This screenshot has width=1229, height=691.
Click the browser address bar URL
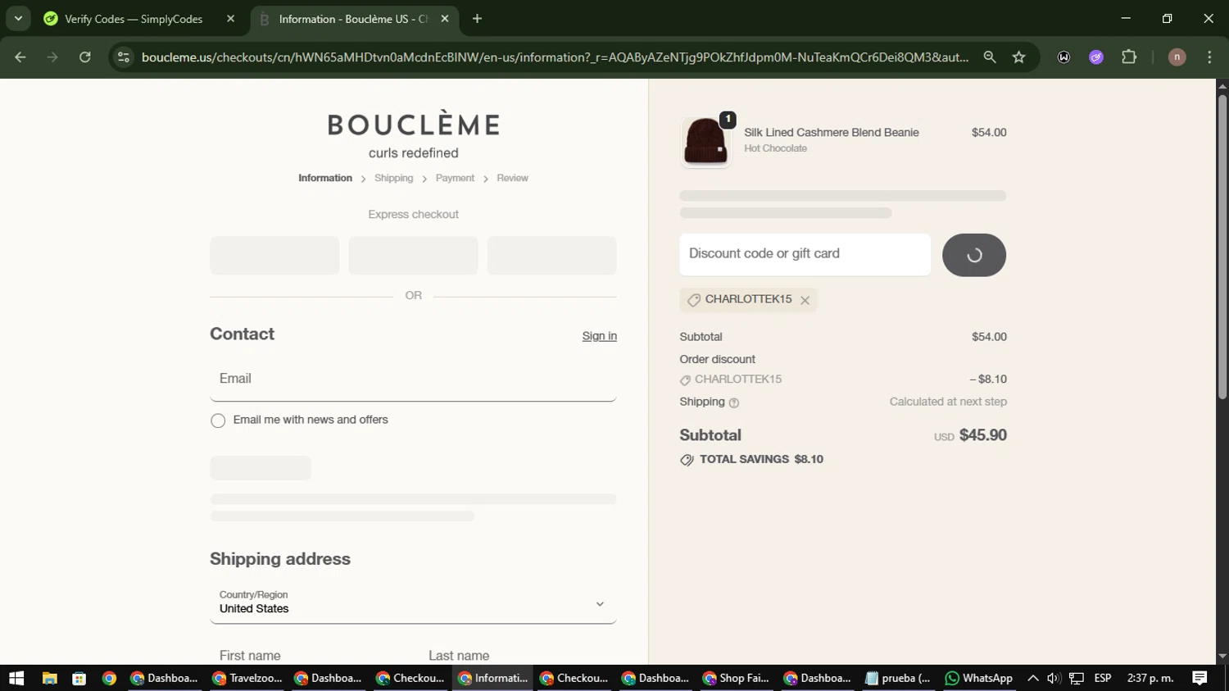coord(555,57)
